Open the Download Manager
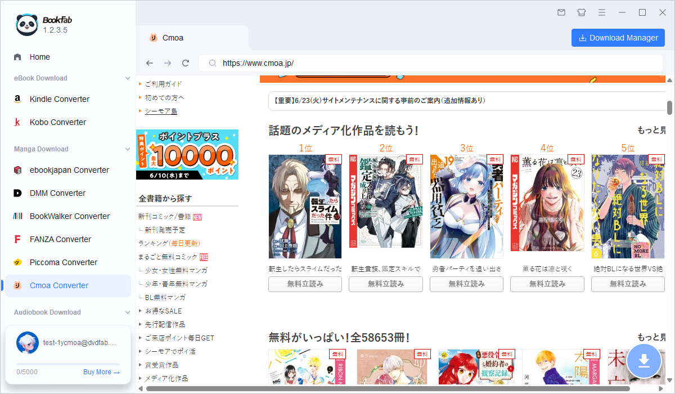675x394 pixels. 618,38
